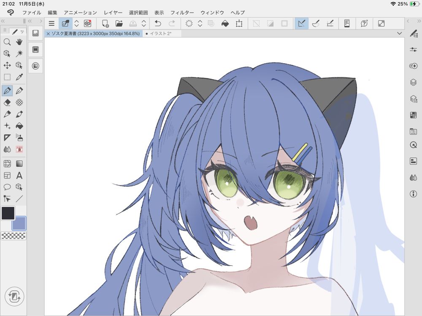Screen dimensions: 422x316
Task: Open Clip Studio launcher in command bar
Action: (87, 24)
